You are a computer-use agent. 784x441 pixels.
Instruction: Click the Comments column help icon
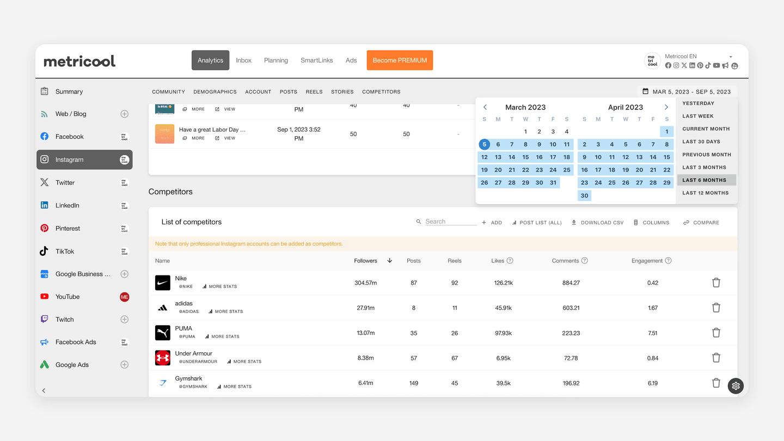(585, 261)
